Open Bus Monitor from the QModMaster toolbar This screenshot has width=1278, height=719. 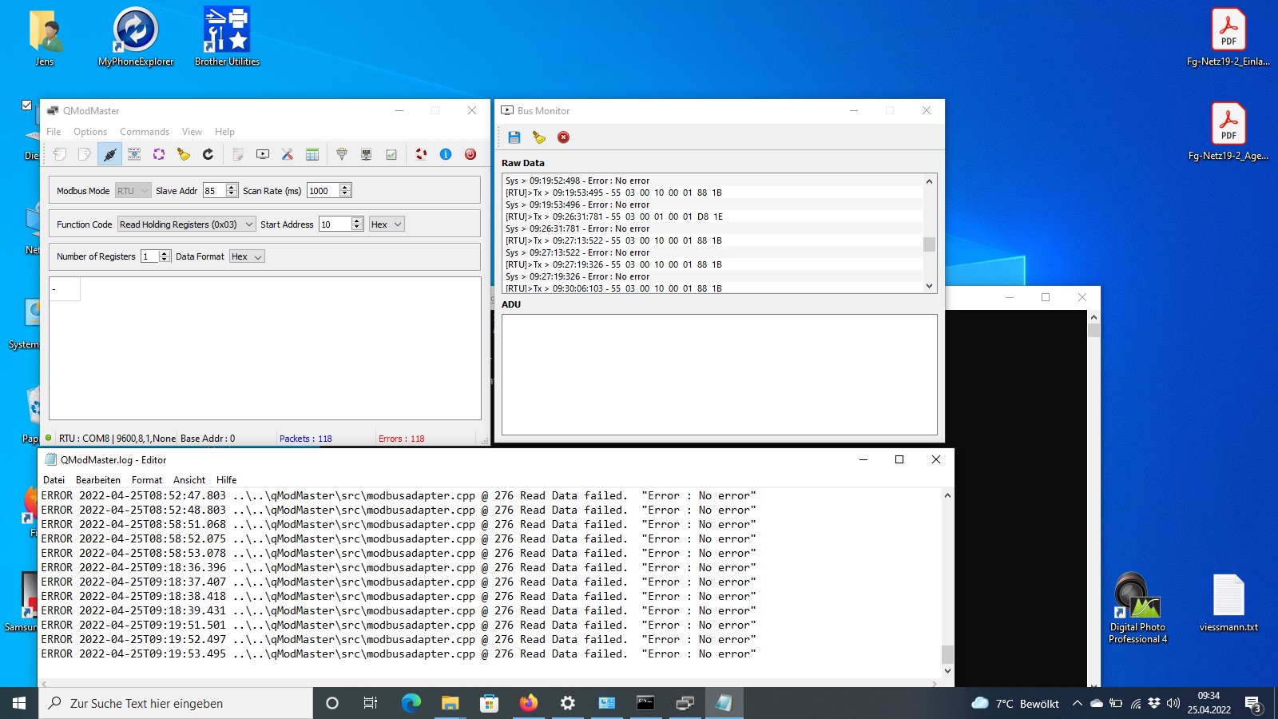[263, 154]
